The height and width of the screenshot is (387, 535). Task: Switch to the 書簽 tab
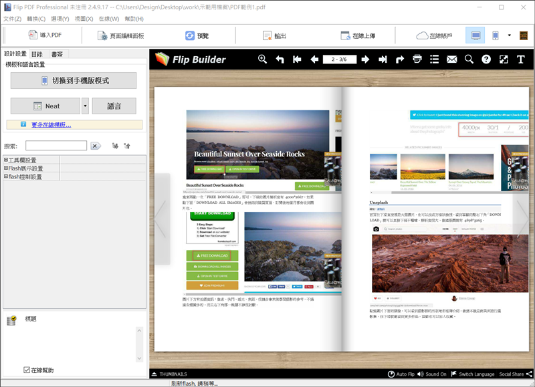(57, 54)
